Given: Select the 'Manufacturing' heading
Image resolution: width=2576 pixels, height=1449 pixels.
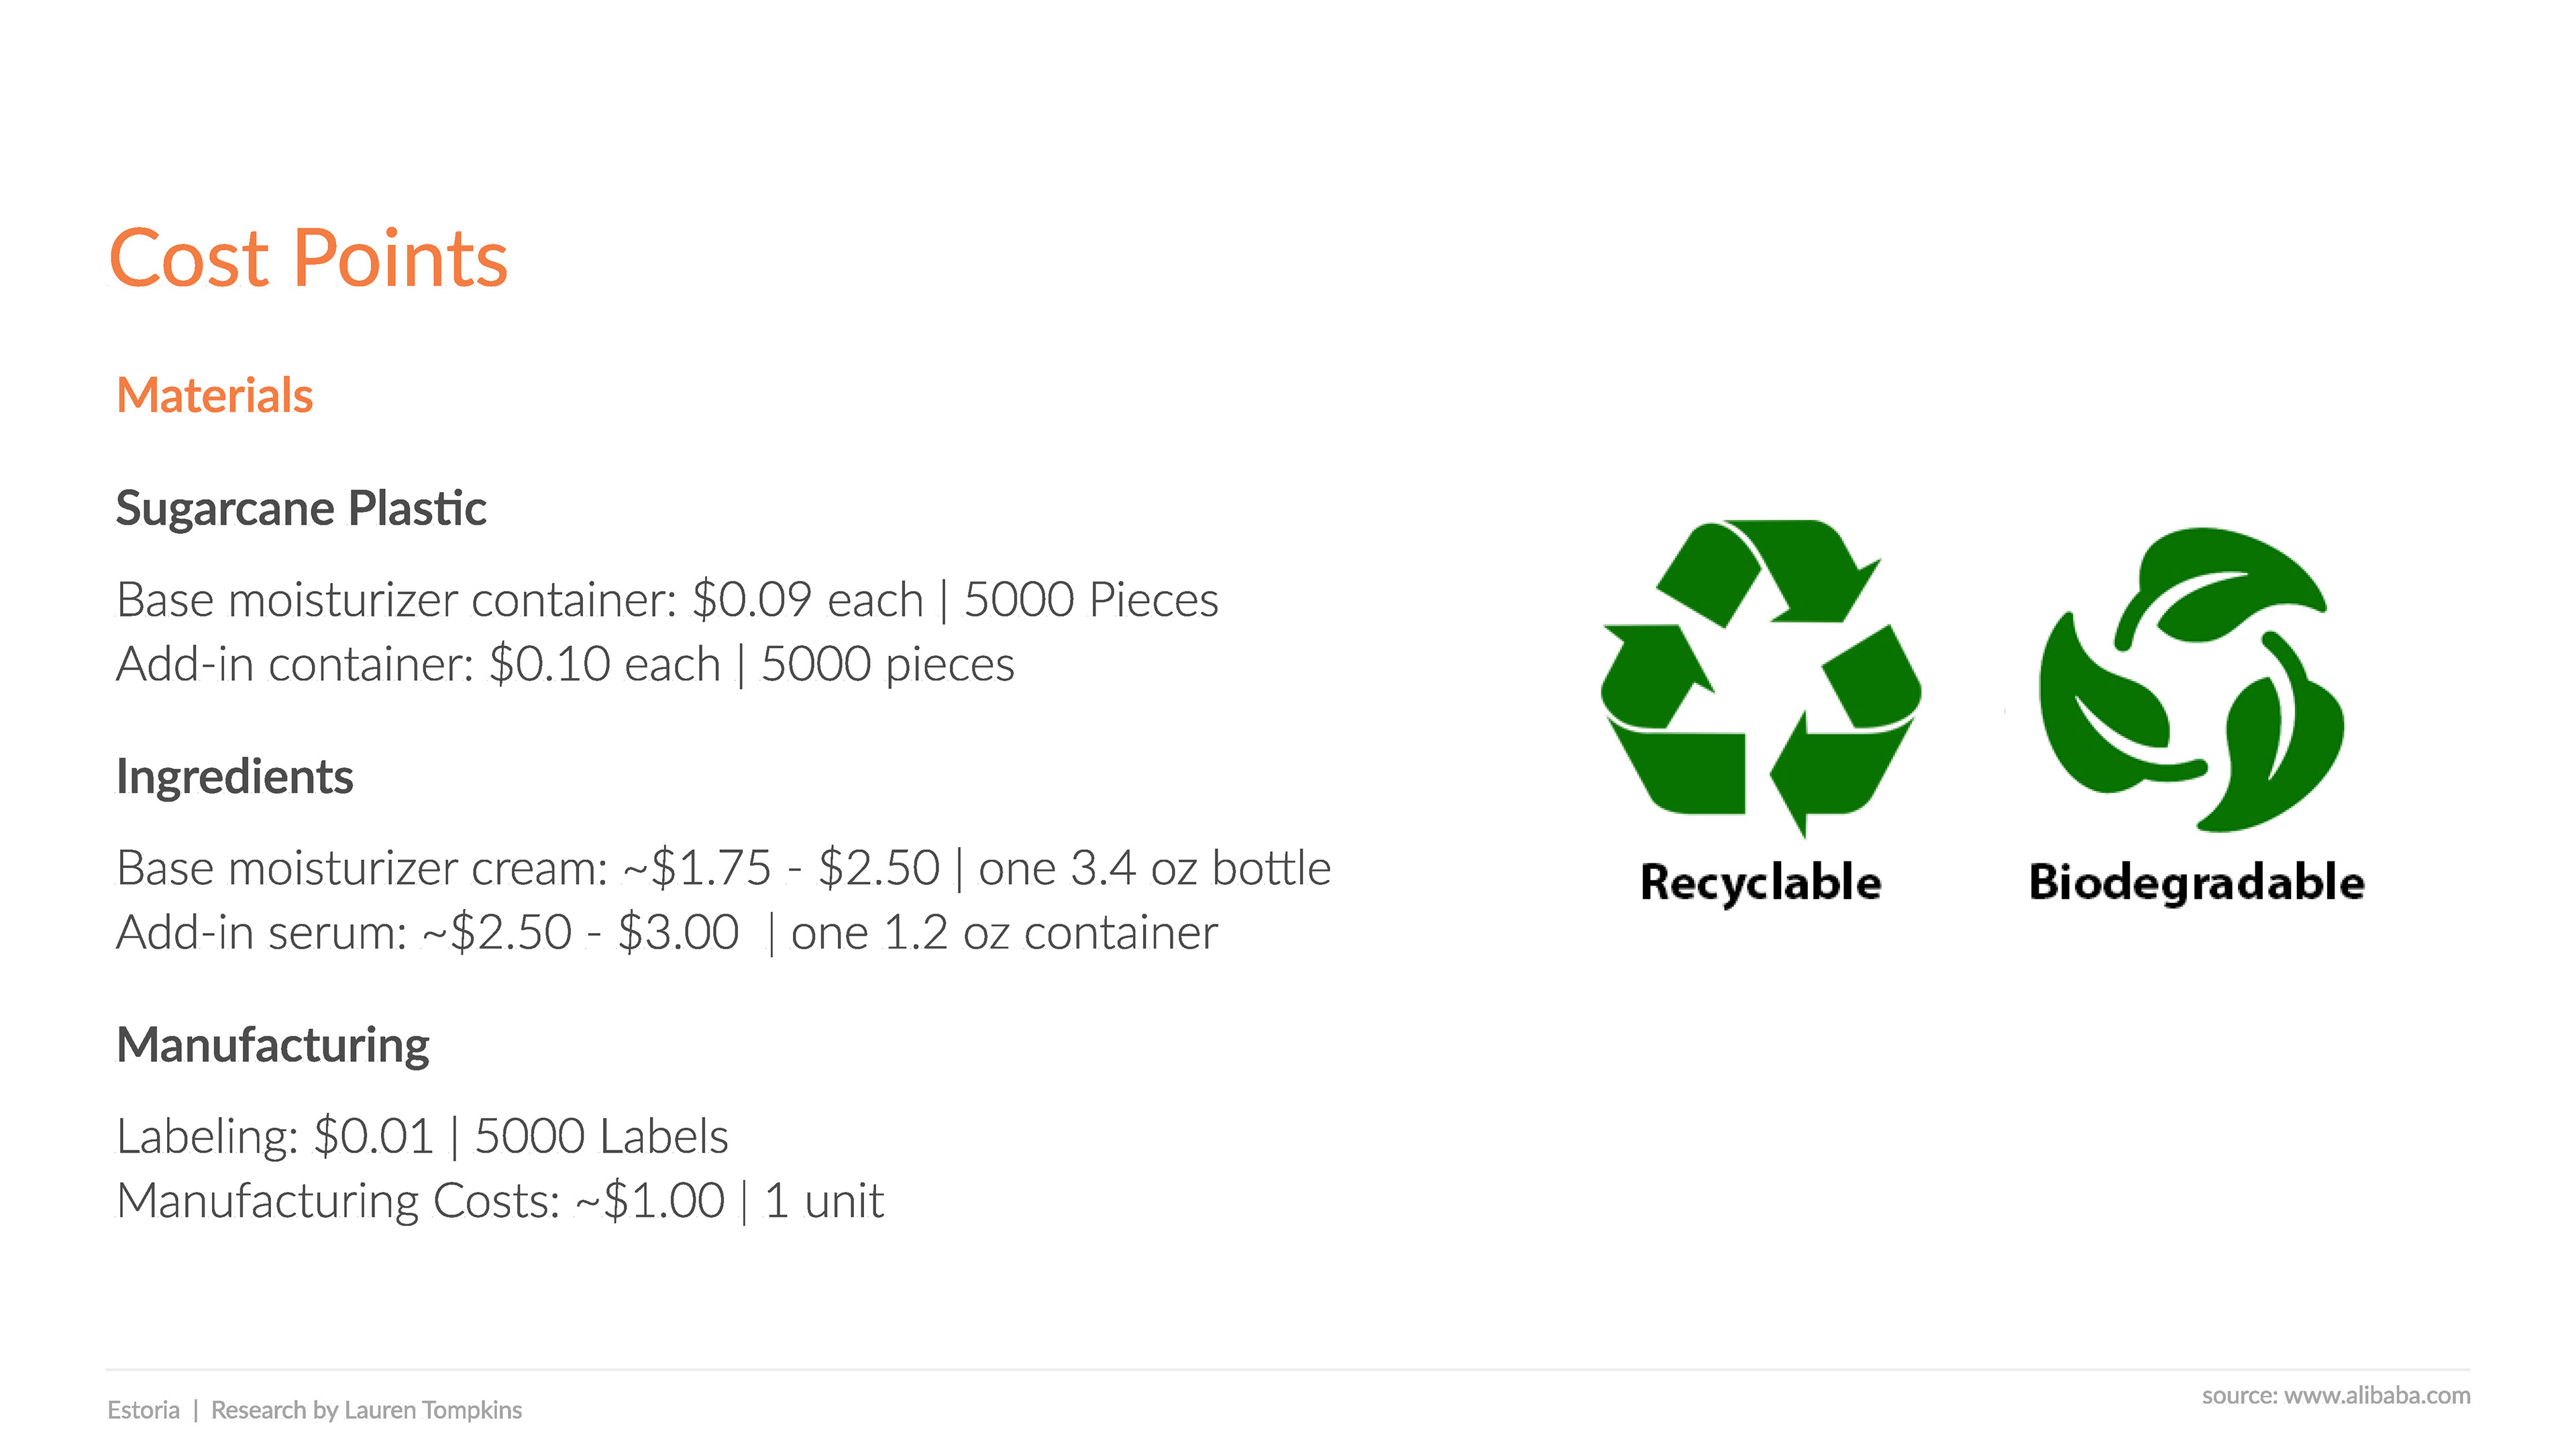Looking at the screenshot, I should point(273,1045).
